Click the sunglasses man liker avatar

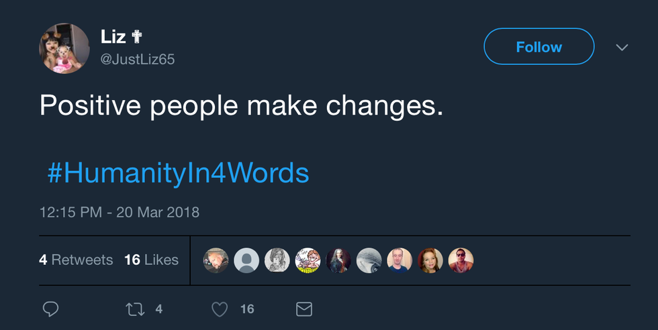coord(461,260)
